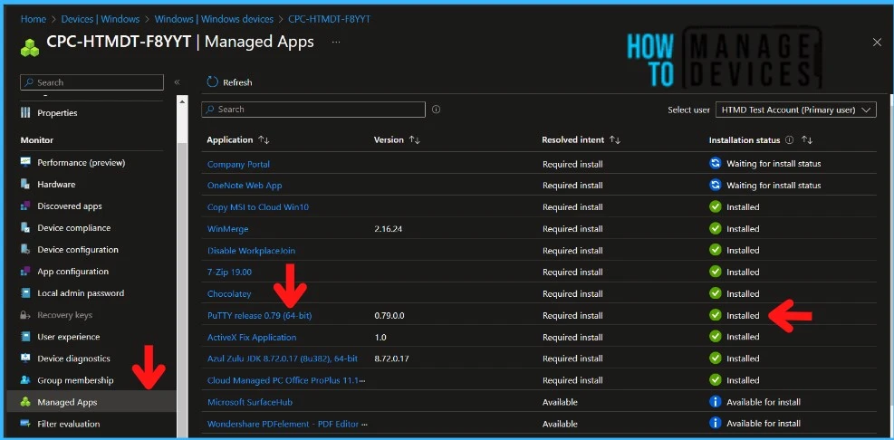Sort the table by Installation status

(x=807, y=139)
